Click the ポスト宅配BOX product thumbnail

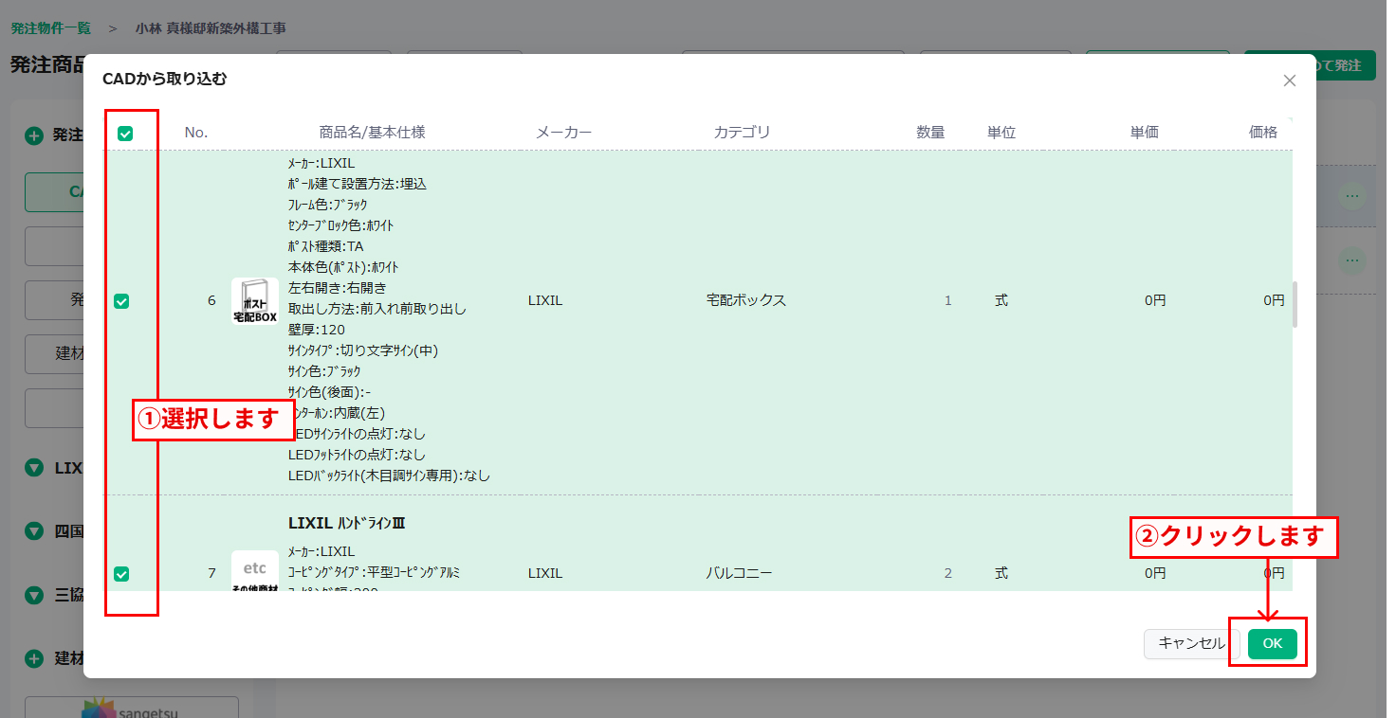[x=255, y=301]
